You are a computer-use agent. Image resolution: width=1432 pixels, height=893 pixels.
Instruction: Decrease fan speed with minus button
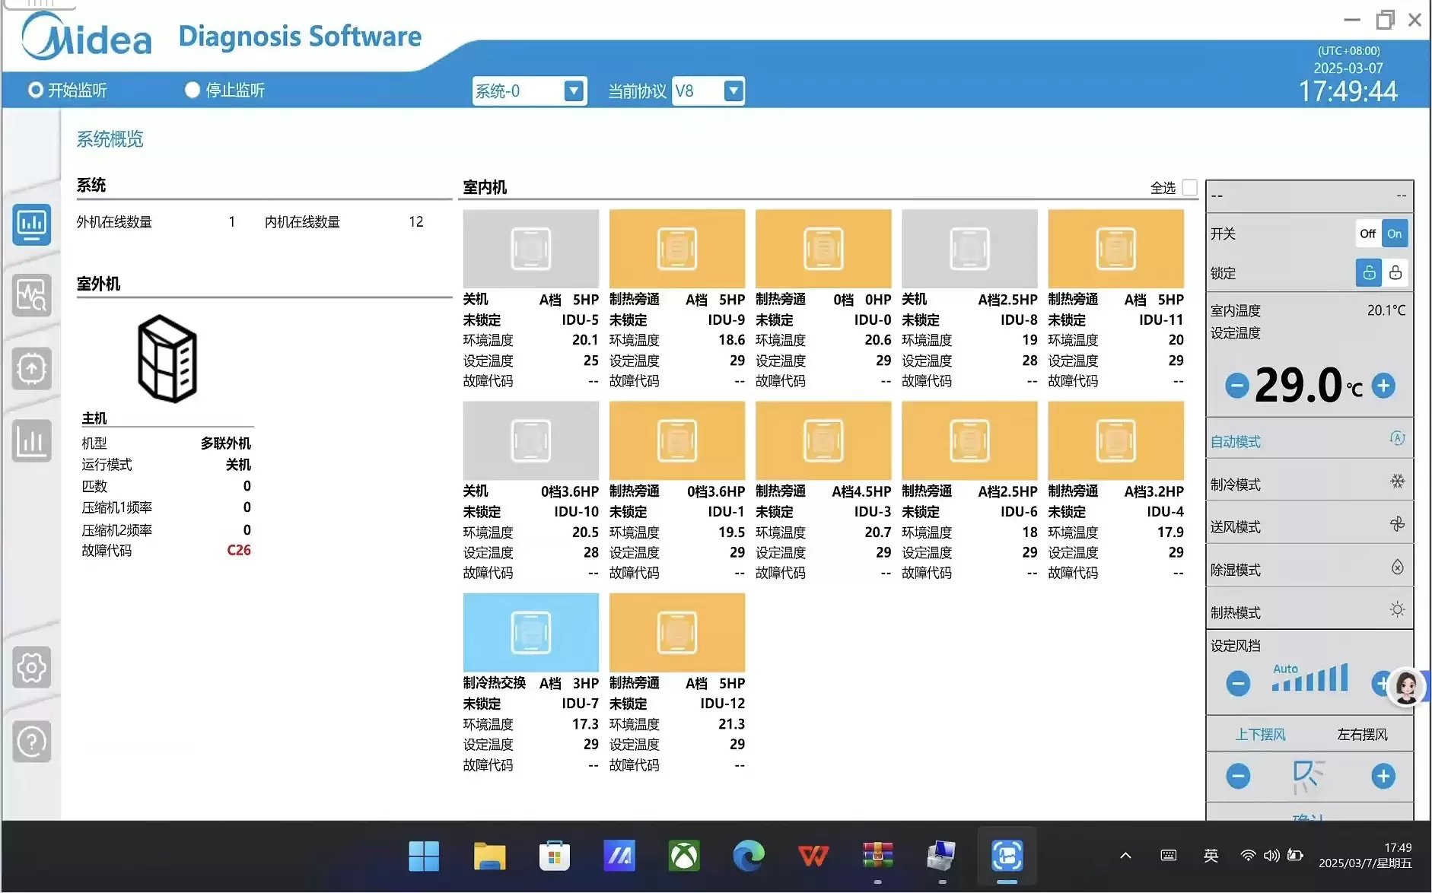click(1238, 683)
